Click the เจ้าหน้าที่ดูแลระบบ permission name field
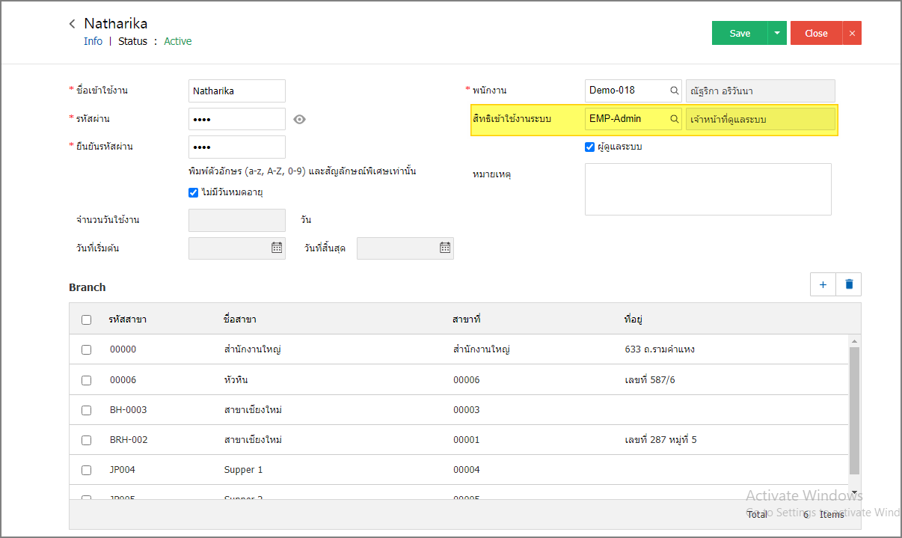The height and width of the screenshot is (538, 902). (x=760, y=119)
